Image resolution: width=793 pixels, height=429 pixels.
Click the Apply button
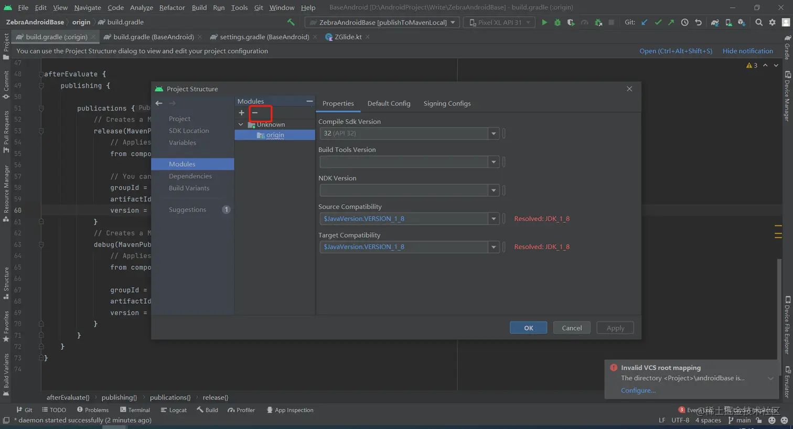[x=615, y=328]
